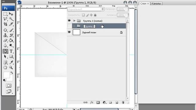
Task: Toggle lock image pixels brush icon
Action: pos(87,15)
